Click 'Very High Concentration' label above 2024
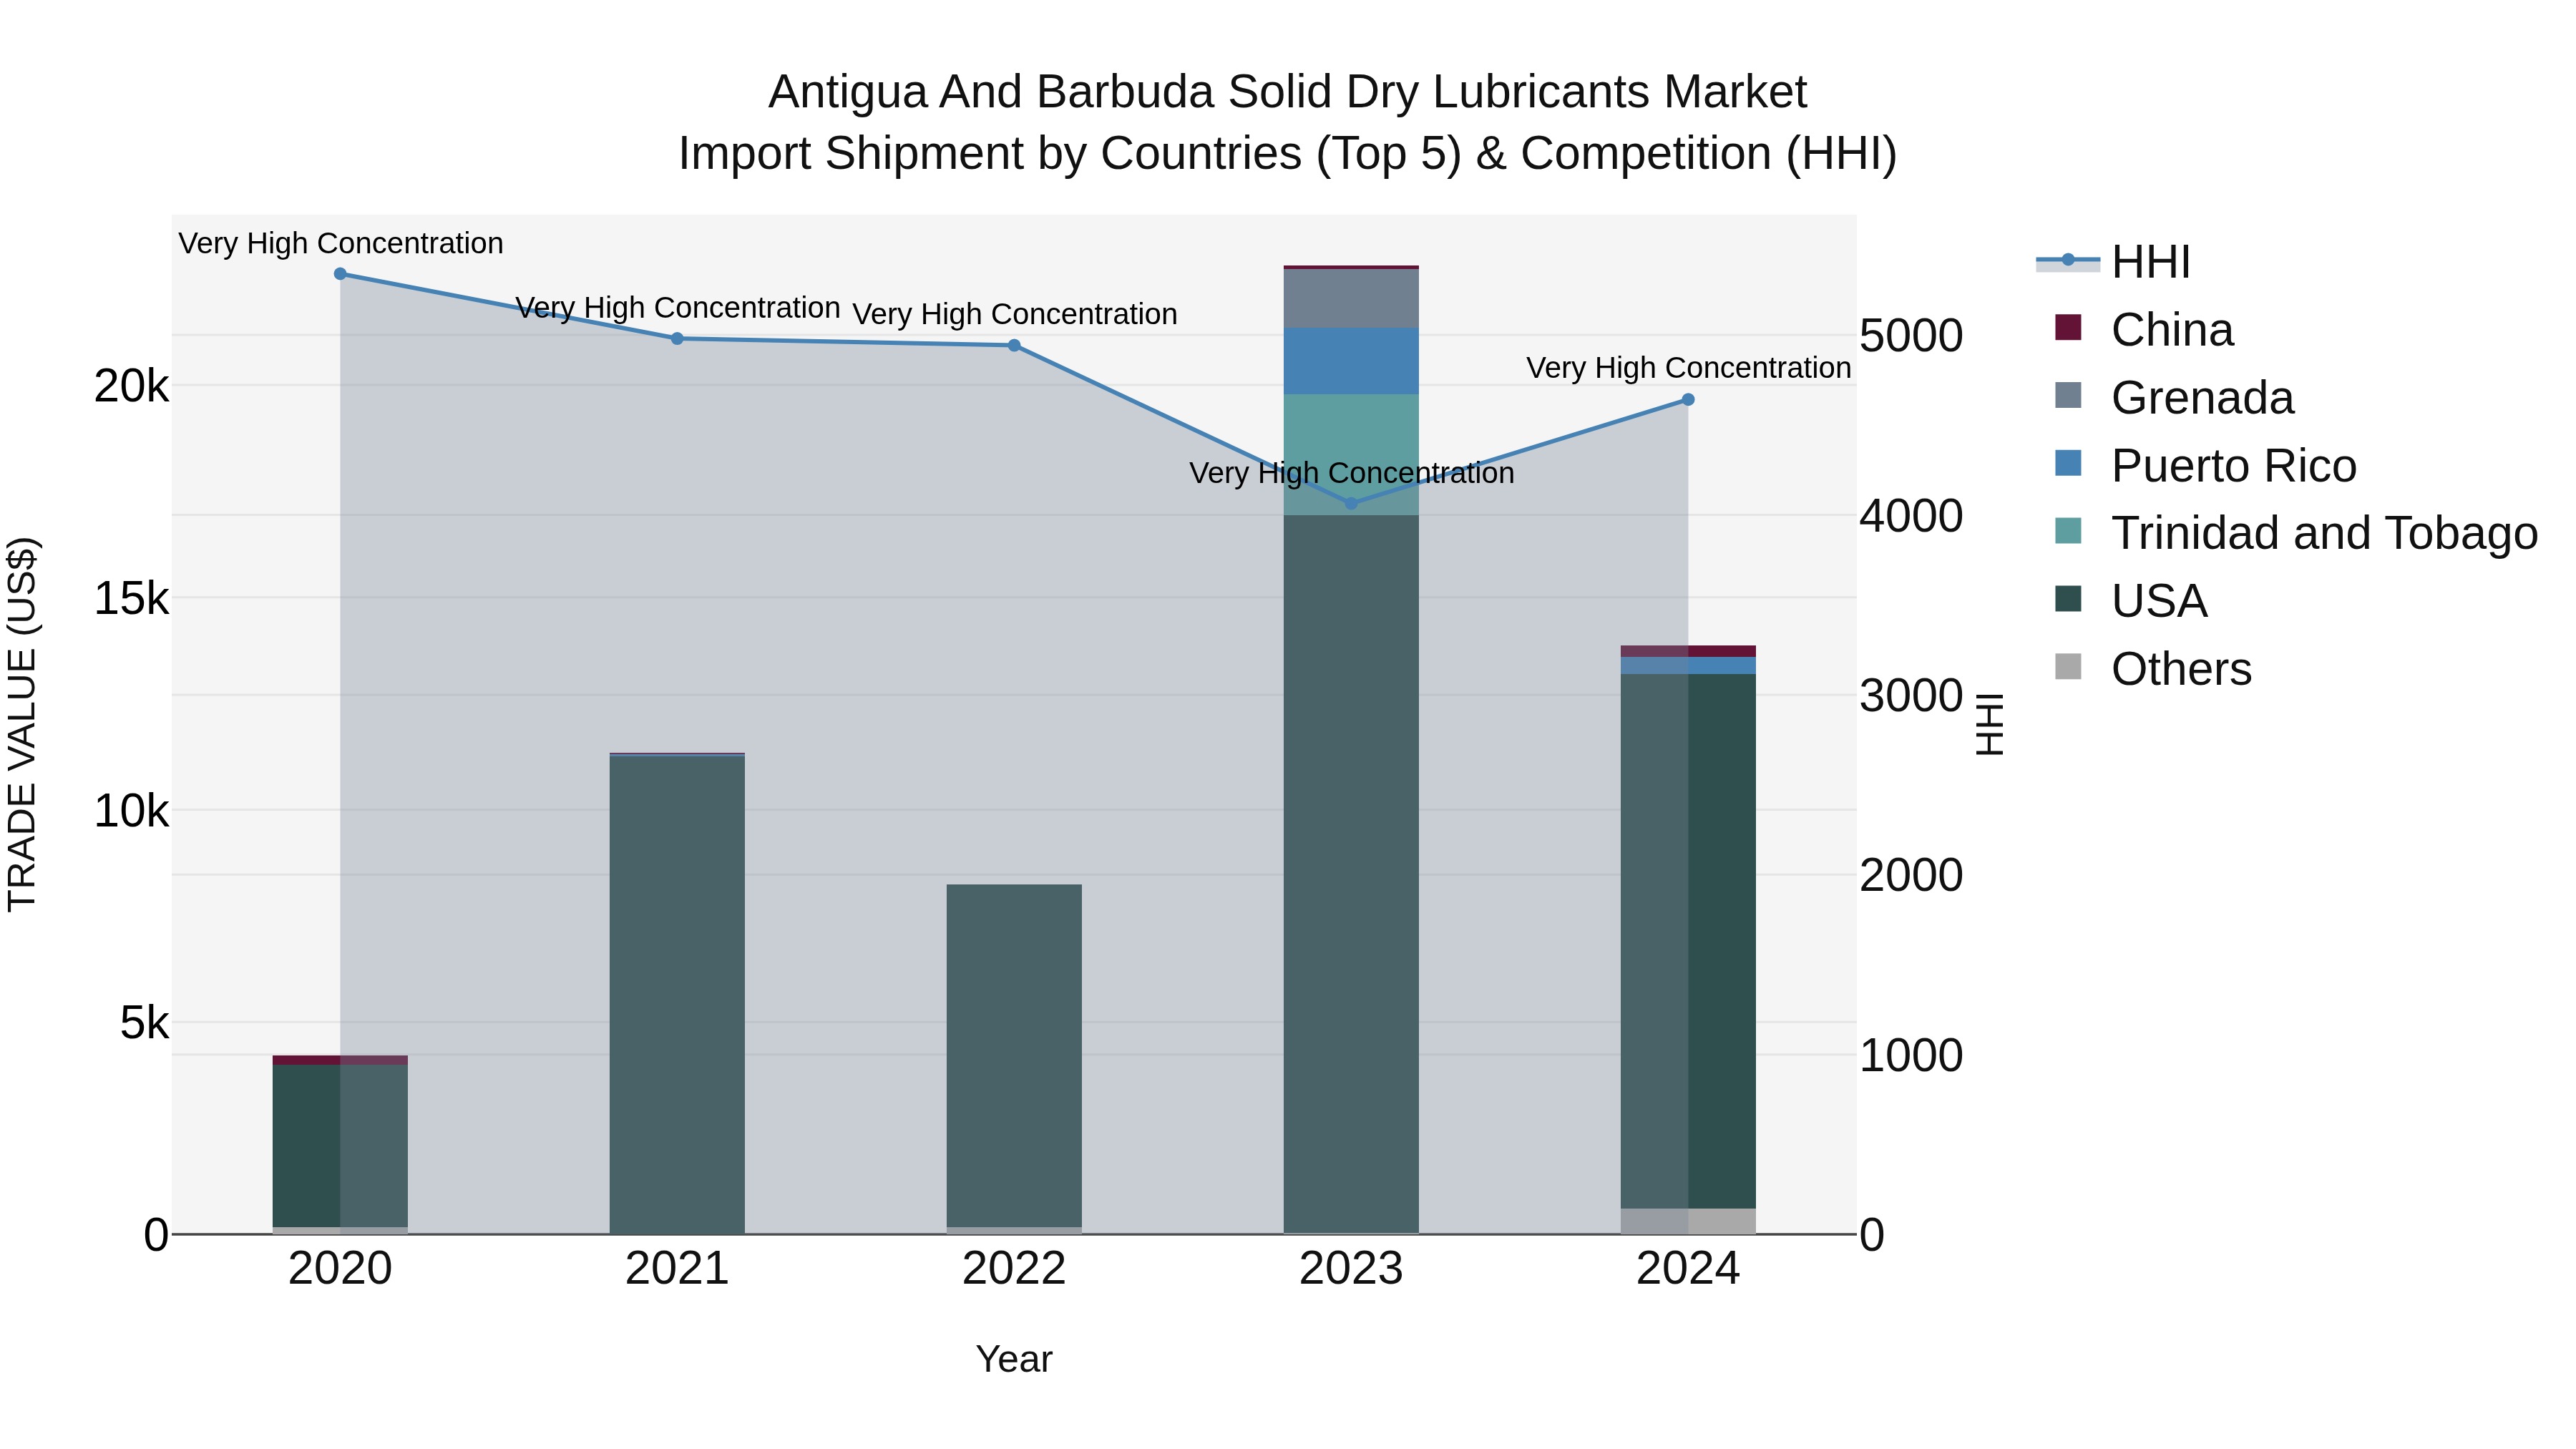The width and height of the screenshot is (2576, 1449). pos(1688,368)
